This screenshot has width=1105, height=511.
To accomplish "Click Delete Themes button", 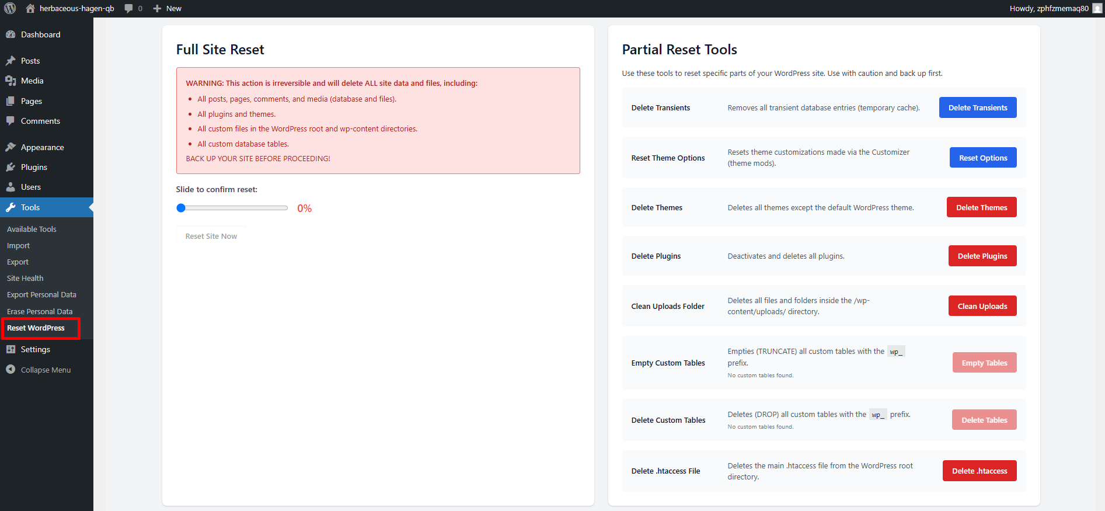I will [x=982, y=207].
